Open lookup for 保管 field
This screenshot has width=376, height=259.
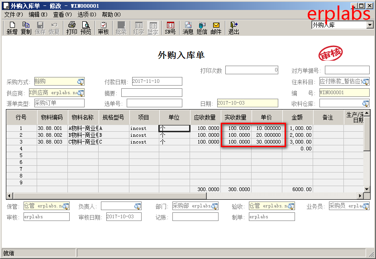(x=66, y=206)
